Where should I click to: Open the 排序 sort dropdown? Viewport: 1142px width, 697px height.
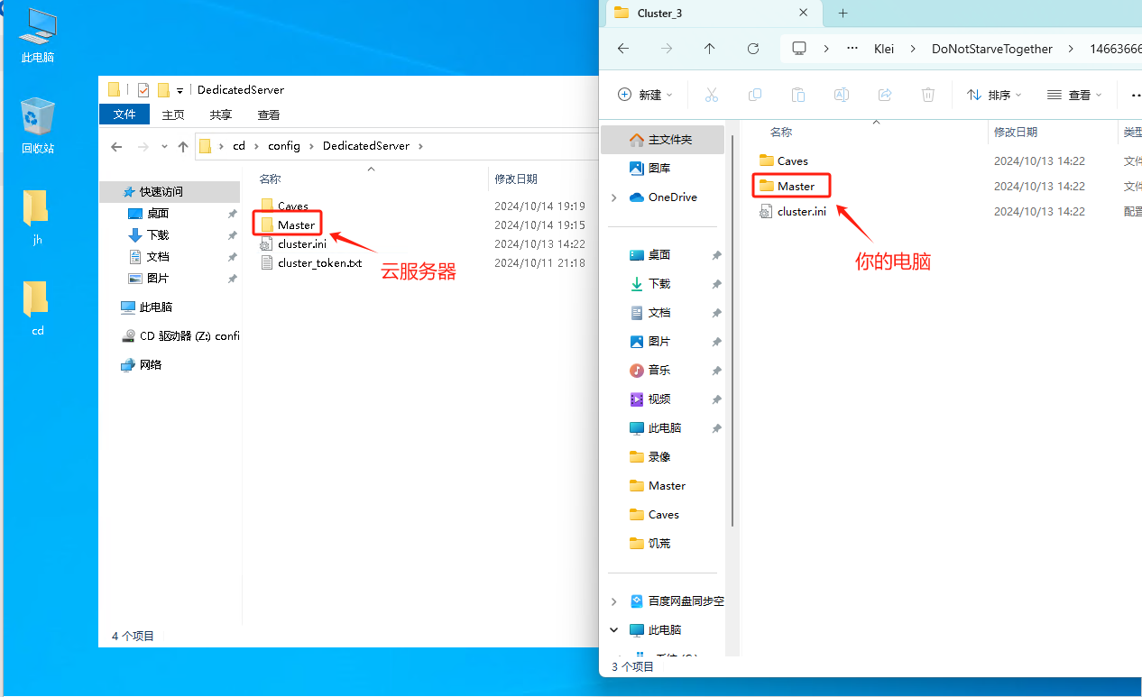click(x=994, y=95)
